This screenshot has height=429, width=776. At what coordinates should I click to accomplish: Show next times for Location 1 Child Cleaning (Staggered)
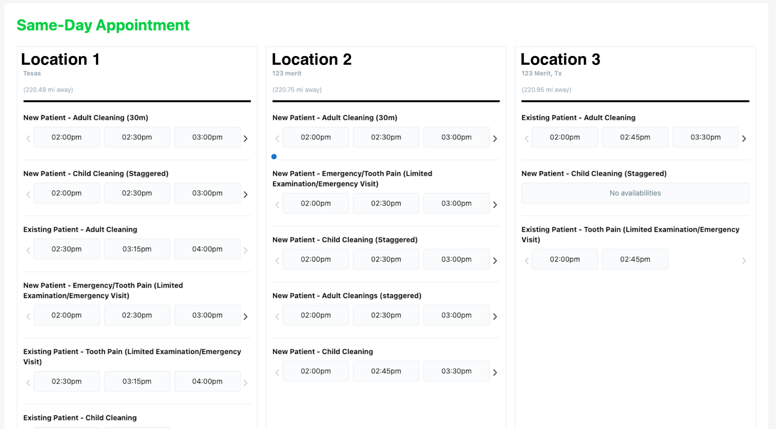point(246,194)
